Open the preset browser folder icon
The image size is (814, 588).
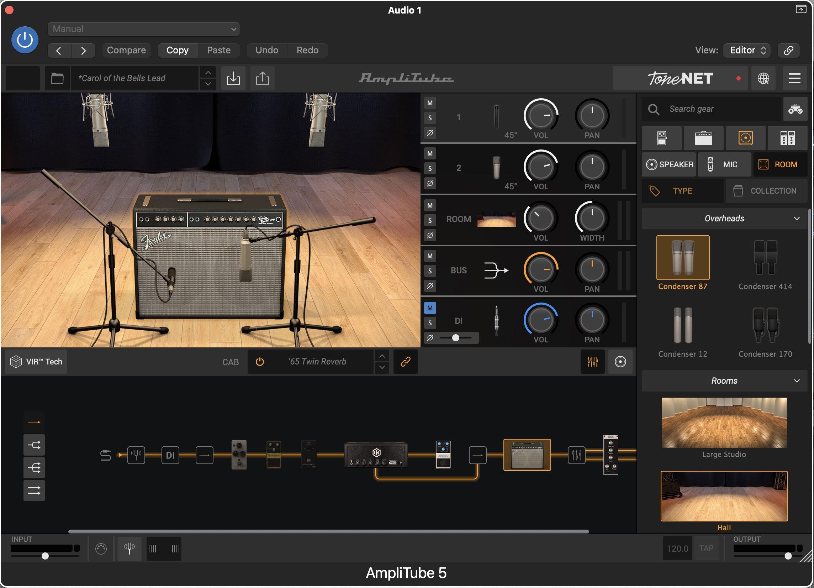click(x=57, y=78)
